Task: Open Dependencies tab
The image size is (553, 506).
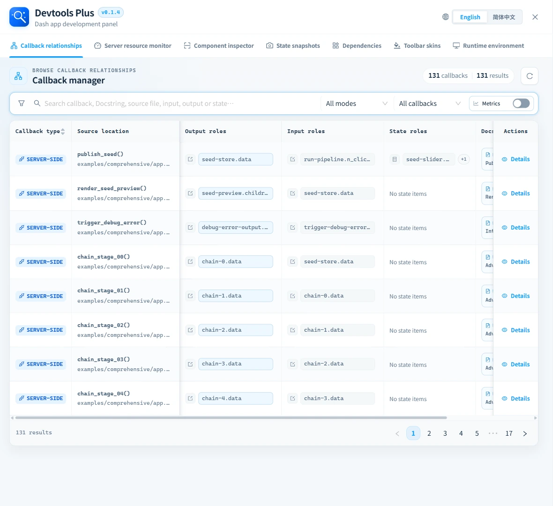Action: [x=357, y=46]
